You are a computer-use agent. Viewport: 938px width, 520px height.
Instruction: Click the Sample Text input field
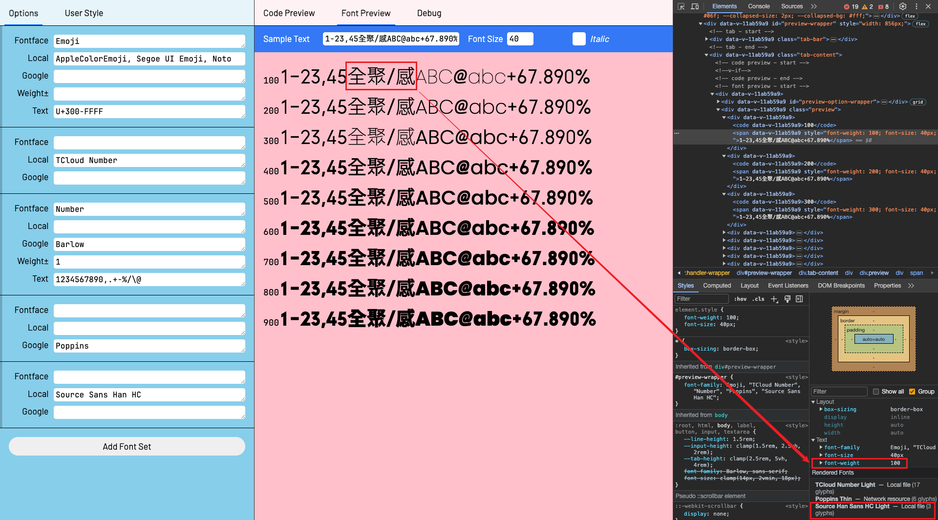(x=391, y=39)
